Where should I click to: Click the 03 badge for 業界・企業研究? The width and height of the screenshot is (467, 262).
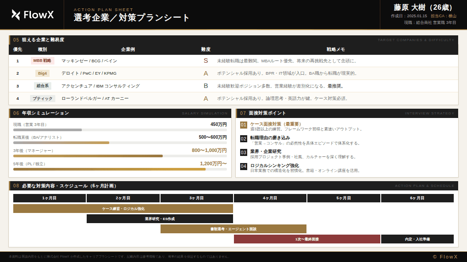(x=243, y=152)
